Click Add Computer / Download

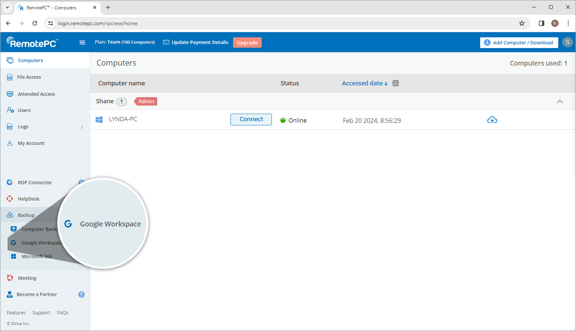point(519,42)
